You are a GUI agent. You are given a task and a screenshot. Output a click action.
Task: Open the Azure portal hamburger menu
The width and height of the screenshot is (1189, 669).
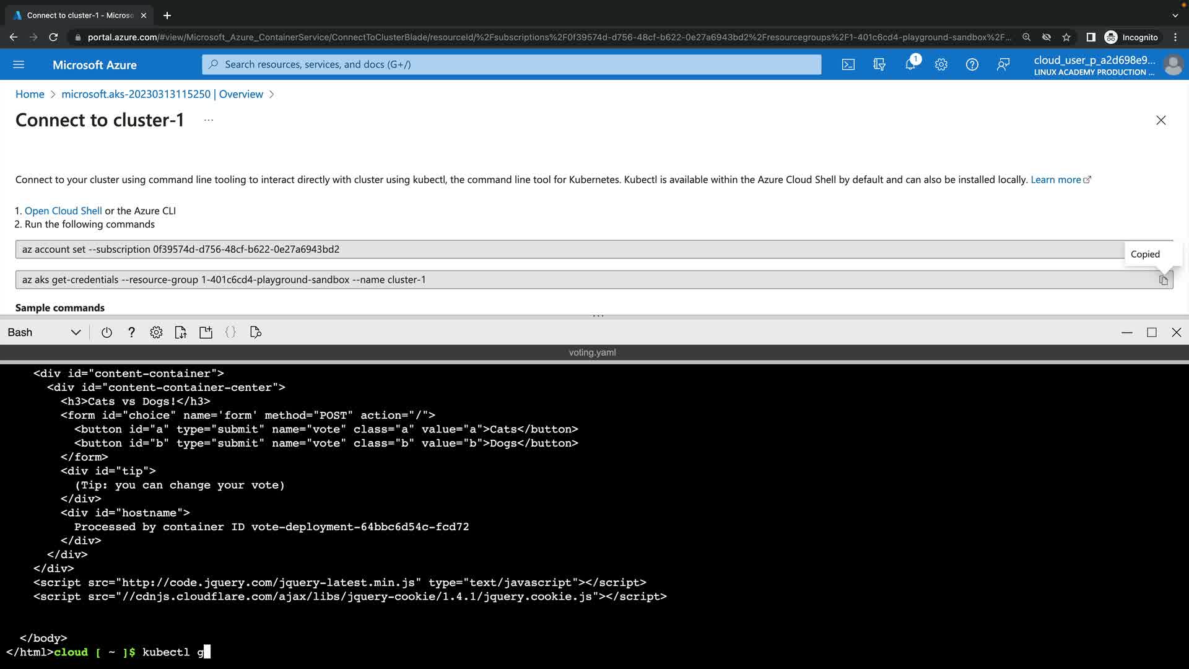[19, 64]
